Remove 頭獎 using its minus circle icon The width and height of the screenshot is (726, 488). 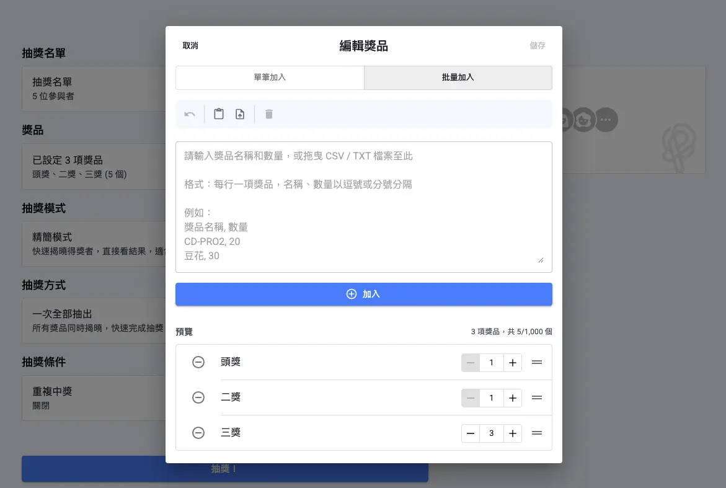198,362
